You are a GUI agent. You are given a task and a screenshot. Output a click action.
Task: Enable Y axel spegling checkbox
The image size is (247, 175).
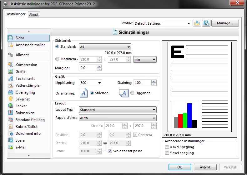(x=167, y=153)
